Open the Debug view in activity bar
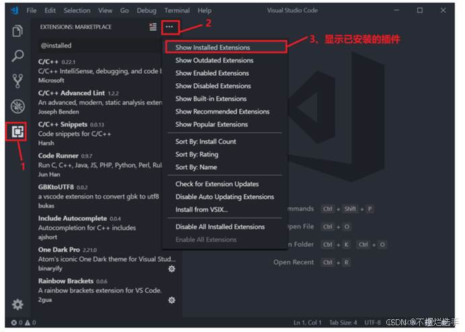Viewport: 465px width, 332px height. tap(17, 107)
